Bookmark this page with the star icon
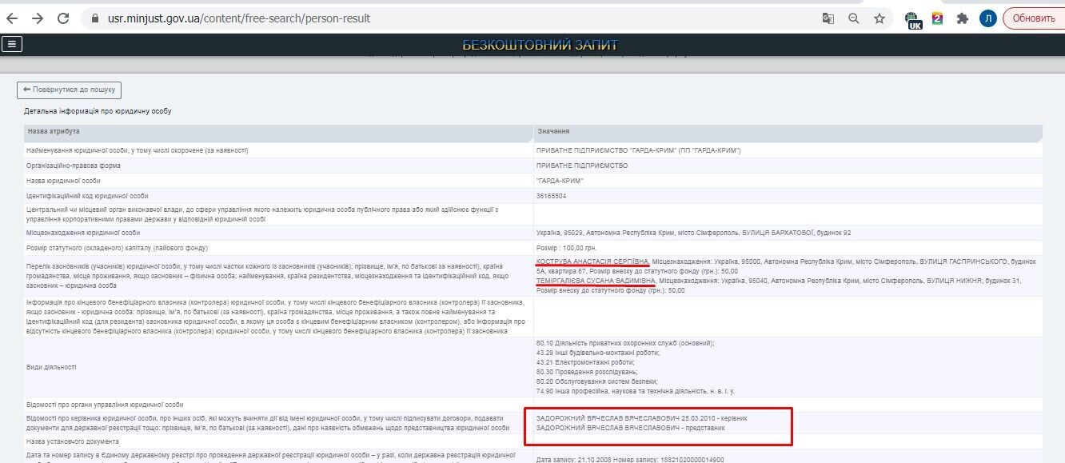Screen dimensions: 1065x463 (x=880, y=18)
